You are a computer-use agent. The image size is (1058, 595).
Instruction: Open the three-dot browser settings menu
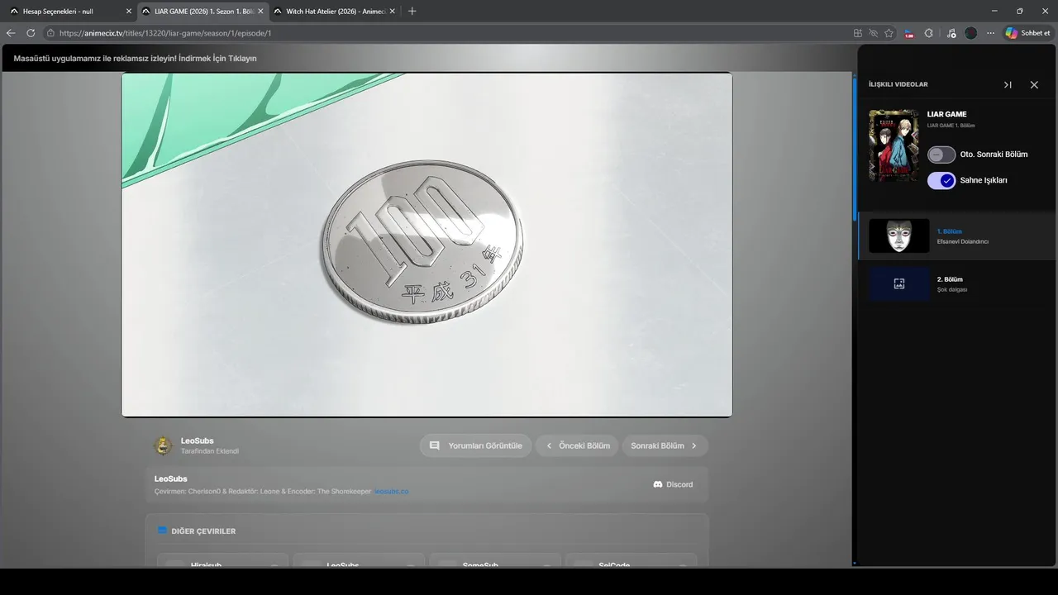(x=991, y=33)
